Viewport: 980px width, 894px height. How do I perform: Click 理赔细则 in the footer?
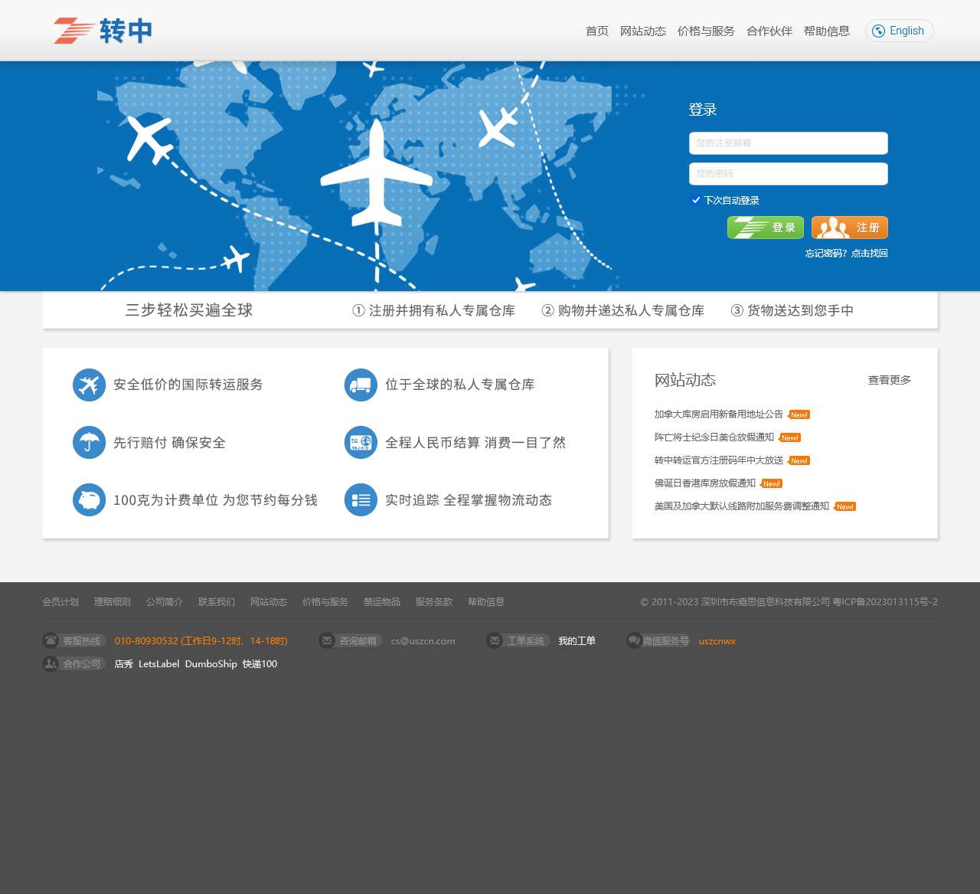(x=113, y=602)
